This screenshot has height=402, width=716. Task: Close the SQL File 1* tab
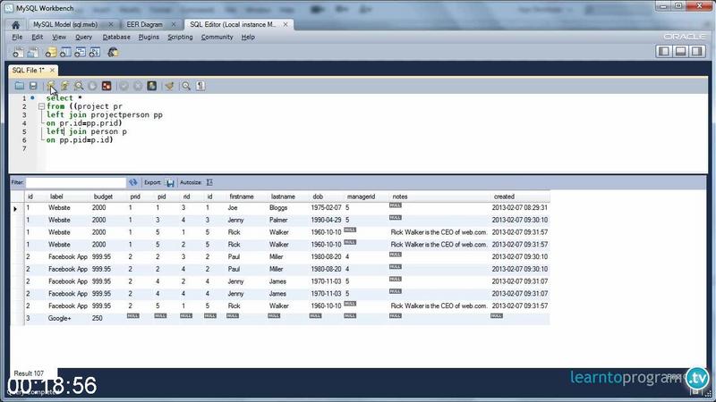click(x=52, y=71)
